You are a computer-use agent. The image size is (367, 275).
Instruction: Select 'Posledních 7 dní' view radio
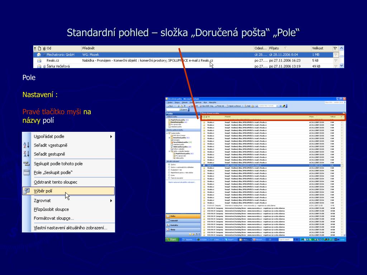point(169,170)
